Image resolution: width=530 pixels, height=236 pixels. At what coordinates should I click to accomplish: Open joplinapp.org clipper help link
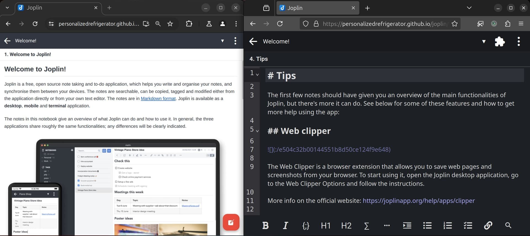(419, 200)
